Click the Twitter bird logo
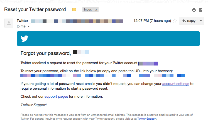The height and width of the screenshot is (131, 208). point(25,39)
